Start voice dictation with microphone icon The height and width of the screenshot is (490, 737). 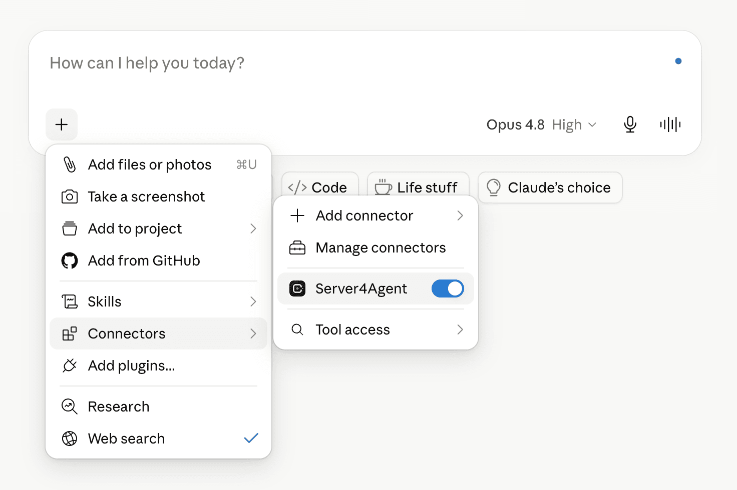pyautogui.click(x=630, y=124)
